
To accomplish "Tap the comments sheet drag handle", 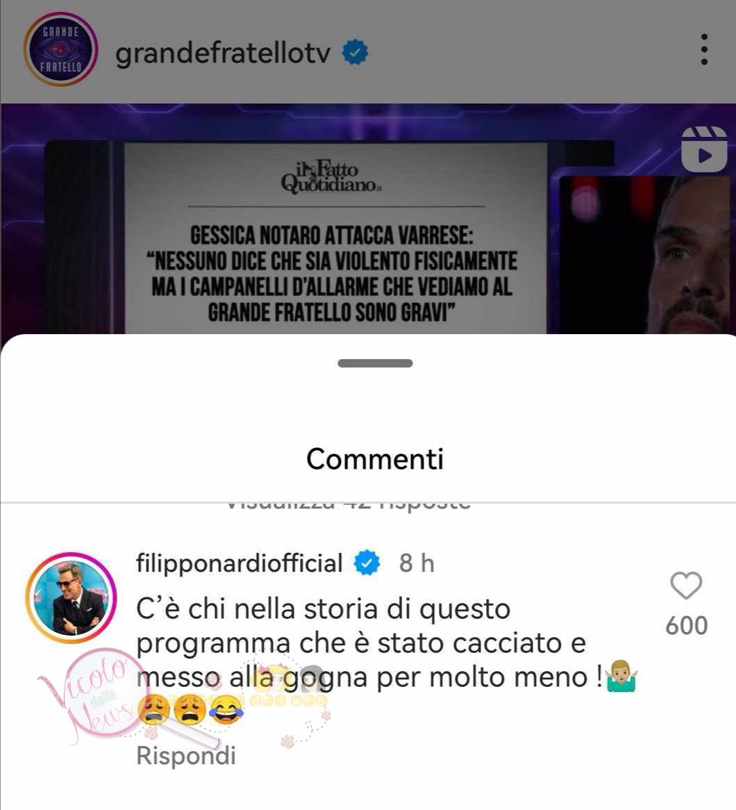I will click(x=375, y=363).
